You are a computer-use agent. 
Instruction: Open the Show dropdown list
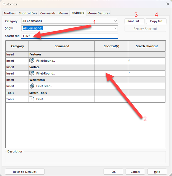(x=70, y=28)
